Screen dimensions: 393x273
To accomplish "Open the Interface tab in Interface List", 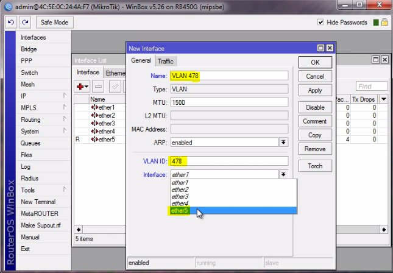I will point(88,72).
